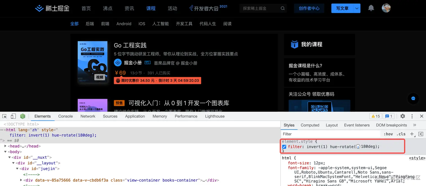426x186 pixels.
Task: Switch to the Sources tab
Action: pos(110,116)
